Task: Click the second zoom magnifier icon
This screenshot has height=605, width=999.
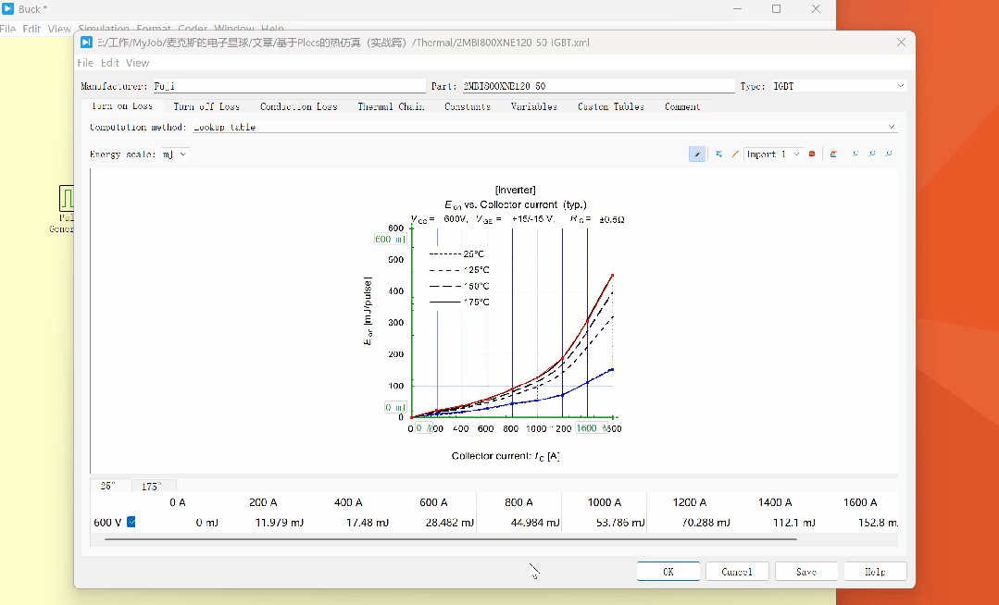Action: click(x=872, y=154)
